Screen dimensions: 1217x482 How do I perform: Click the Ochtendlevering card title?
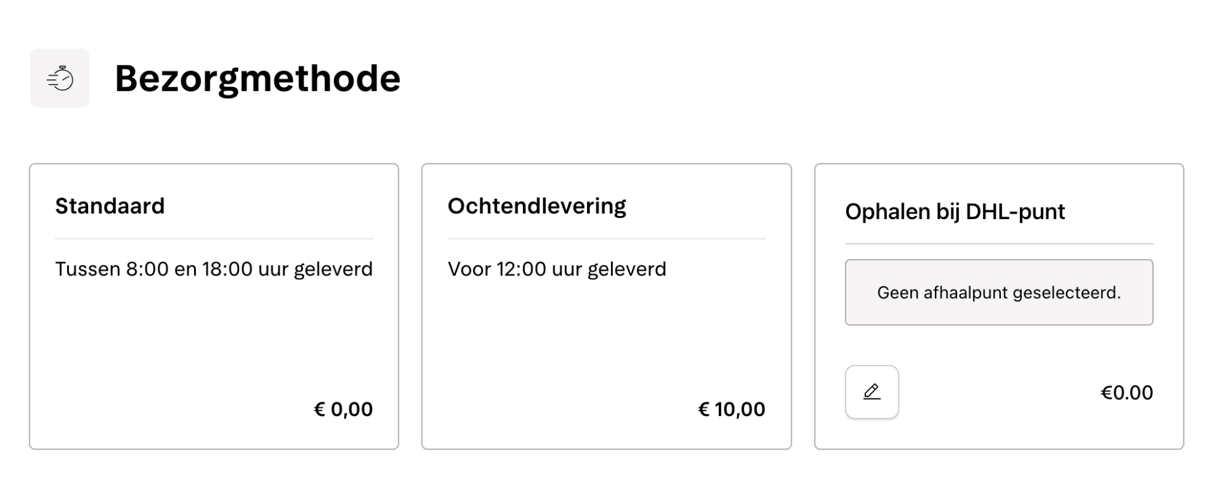tap(536, 205)
